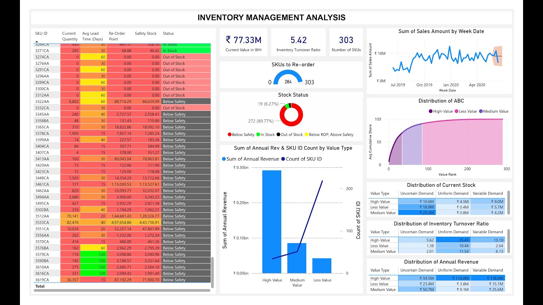Image resolution: width=543 pixels, height=305 pixels.
Task: Click the ₹ 118.0M annual revenue cell
Action: (x=488, y=278)
